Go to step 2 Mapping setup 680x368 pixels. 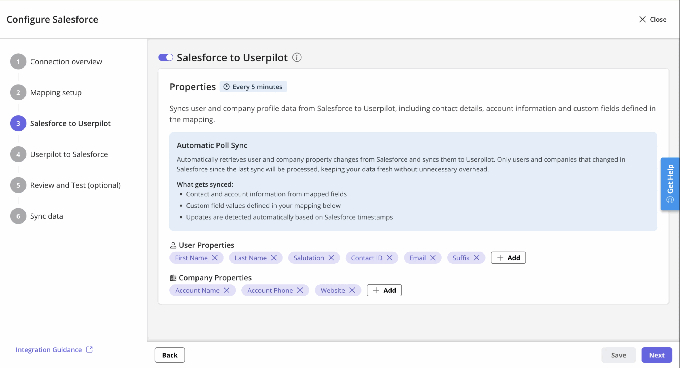46,92
